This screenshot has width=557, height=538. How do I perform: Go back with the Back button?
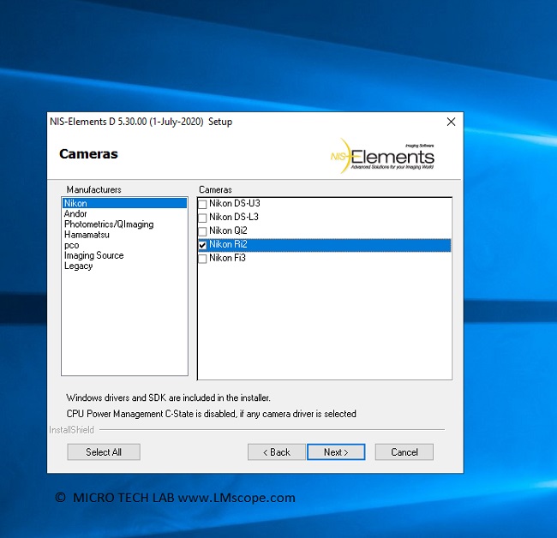tap(276, 452)
